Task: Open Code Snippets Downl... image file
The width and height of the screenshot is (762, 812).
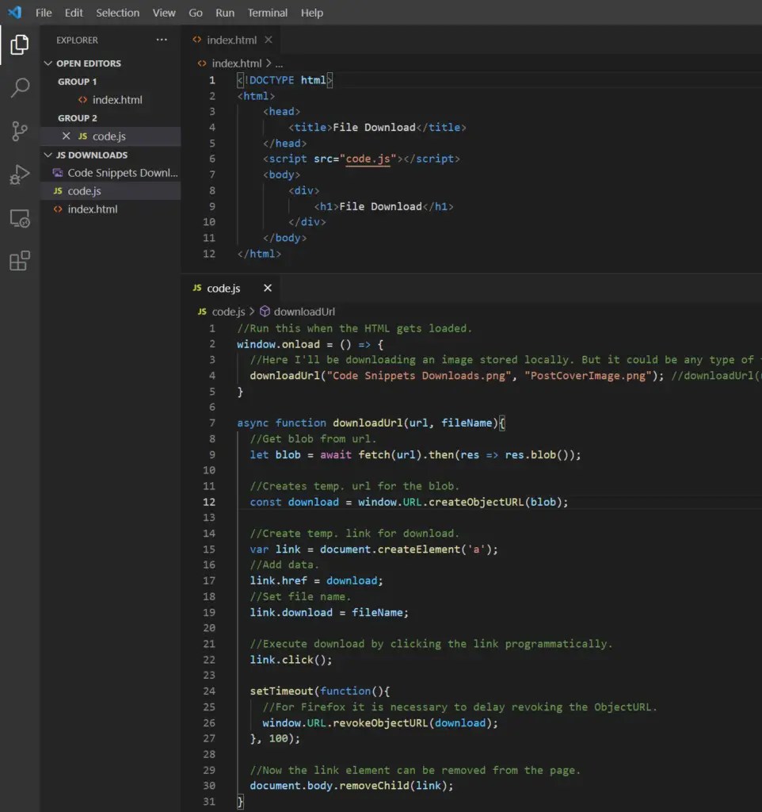Action: point(111,173)
